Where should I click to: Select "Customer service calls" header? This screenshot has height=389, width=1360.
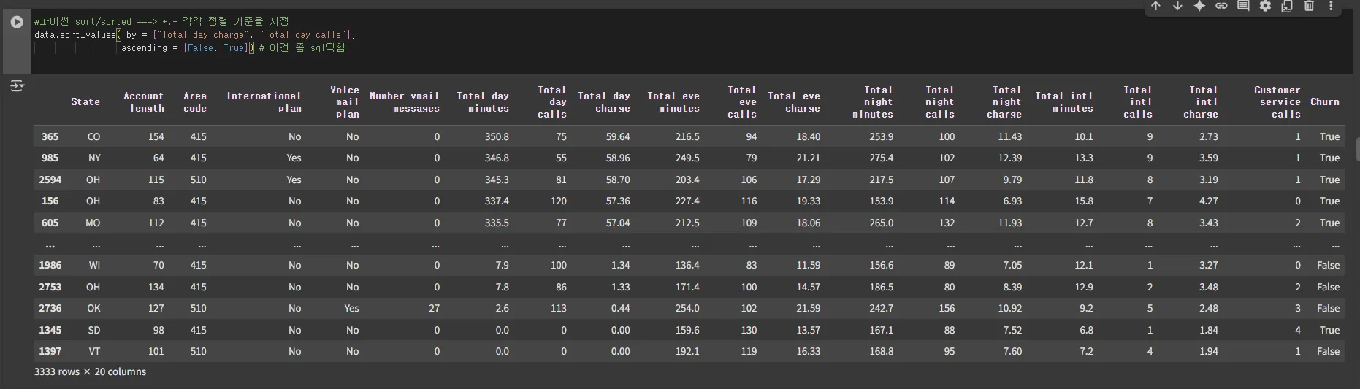point(1277,102)
